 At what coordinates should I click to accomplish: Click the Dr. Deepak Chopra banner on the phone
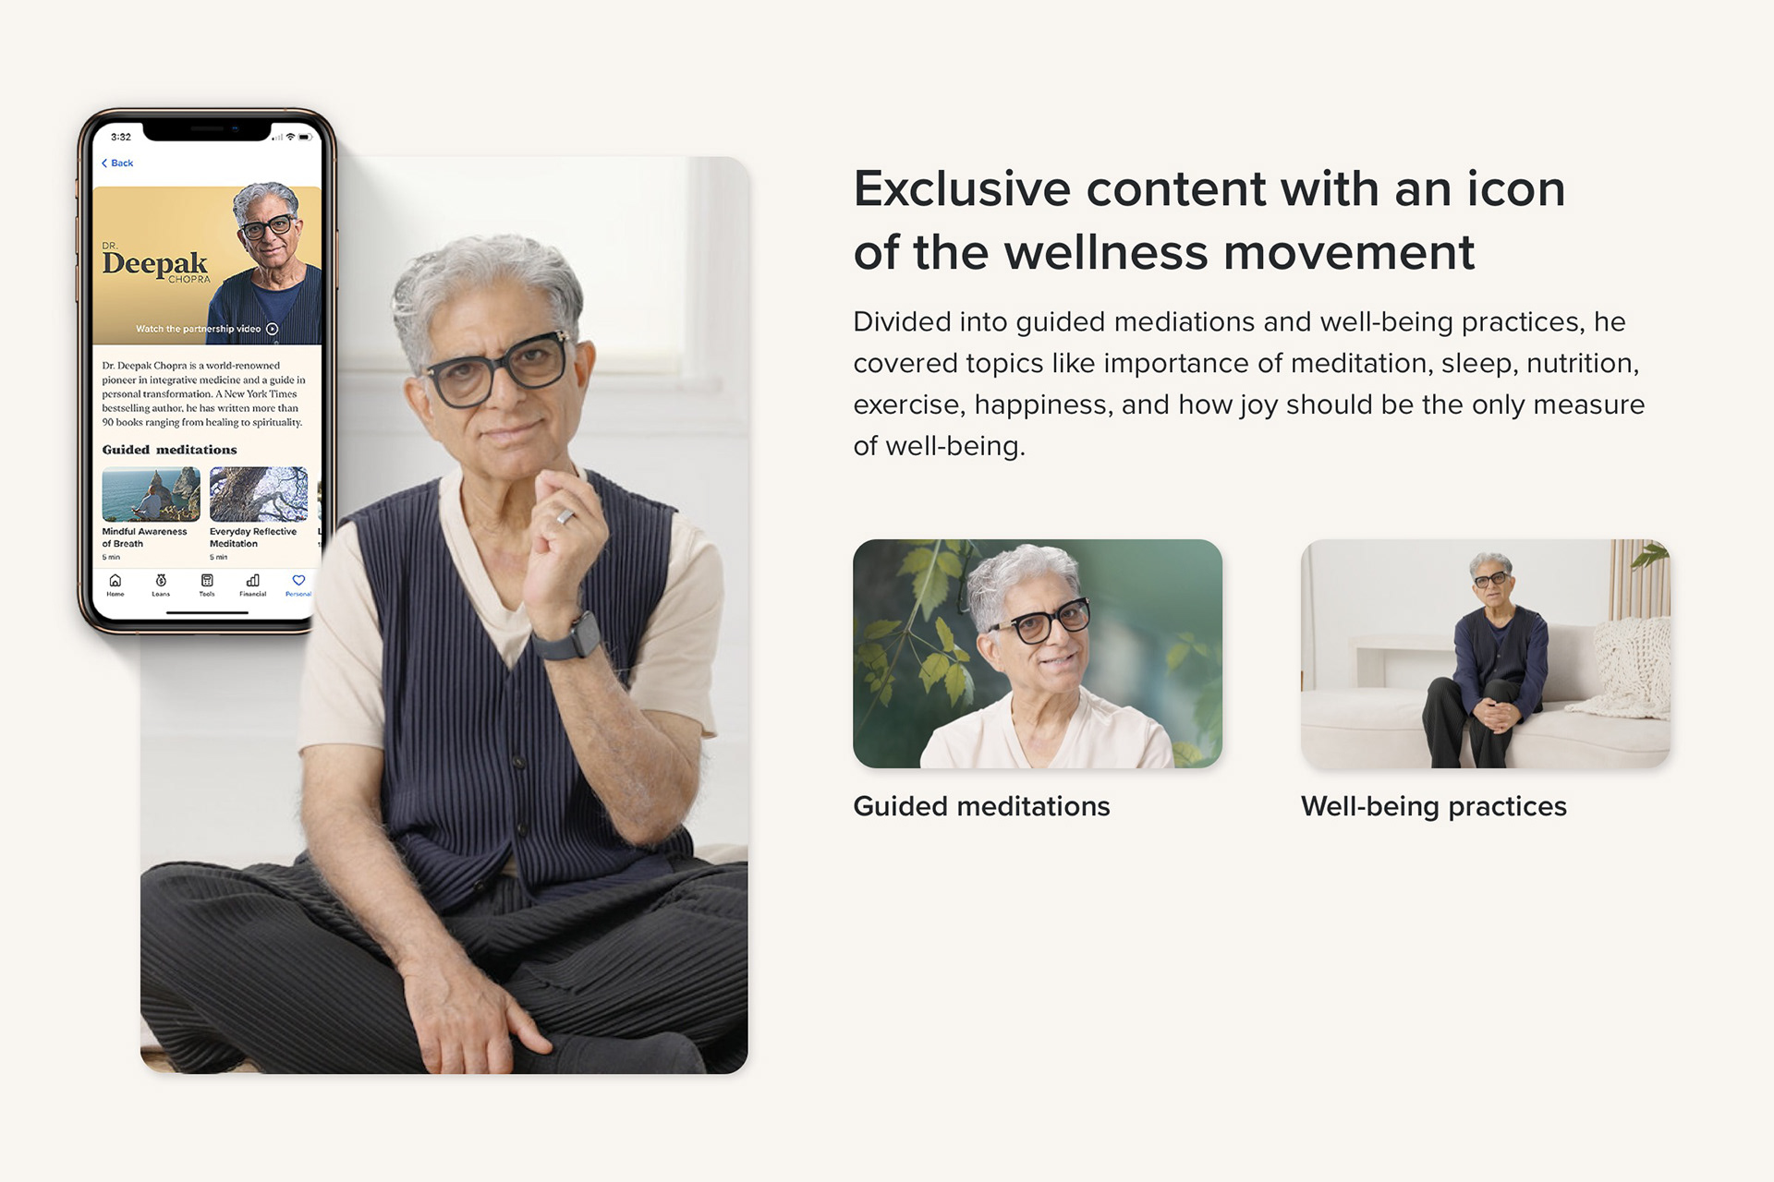(207, 265)
